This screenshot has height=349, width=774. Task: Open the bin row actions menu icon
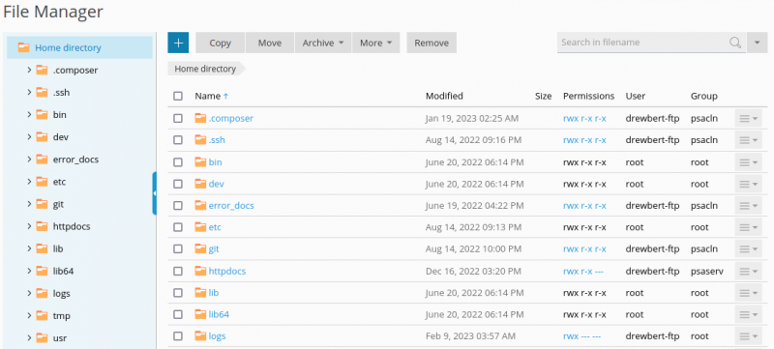[x=748, y=162]
